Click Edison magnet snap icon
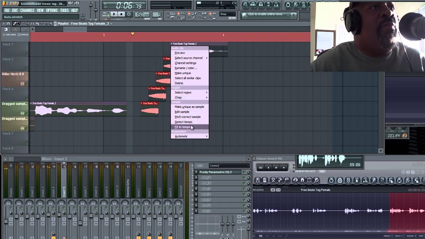This screenshot has width=425, height=239. pos(302,181)
